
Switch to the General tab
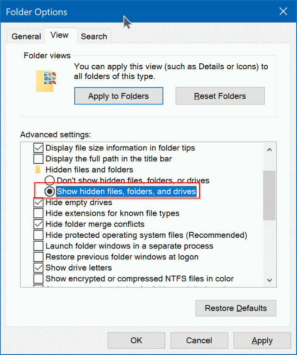(25, 36)
